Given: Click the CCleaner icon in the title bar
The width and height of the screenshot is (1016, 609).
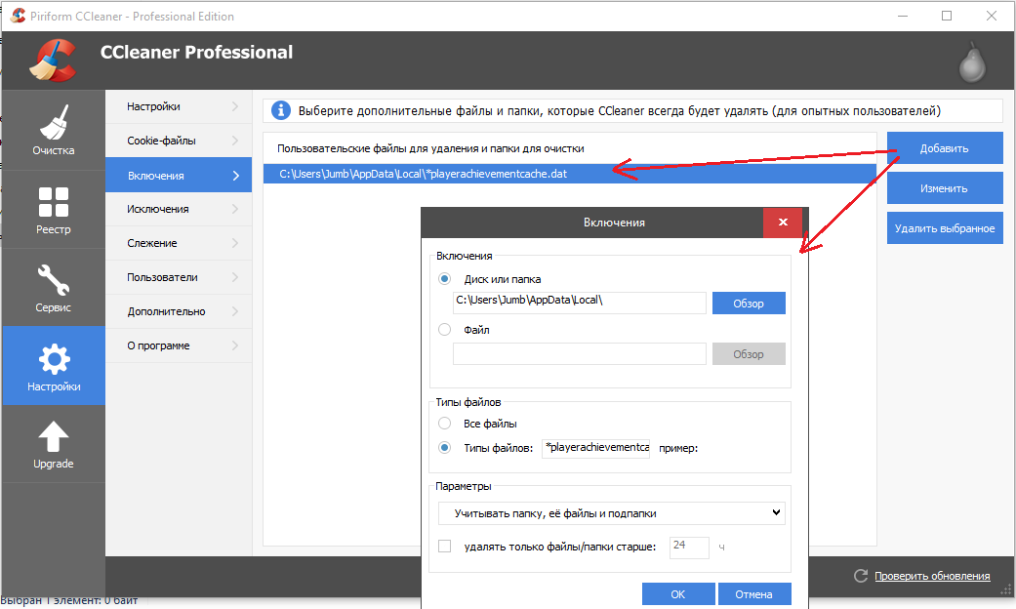Looking at the screenshot, I should [19, 16].
